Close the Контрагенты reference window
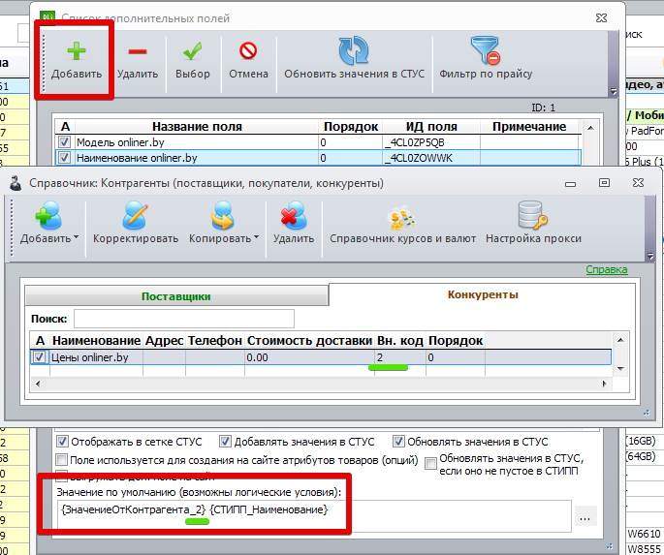The height and width of the screenshot is (555, 664). click(638, 183)
